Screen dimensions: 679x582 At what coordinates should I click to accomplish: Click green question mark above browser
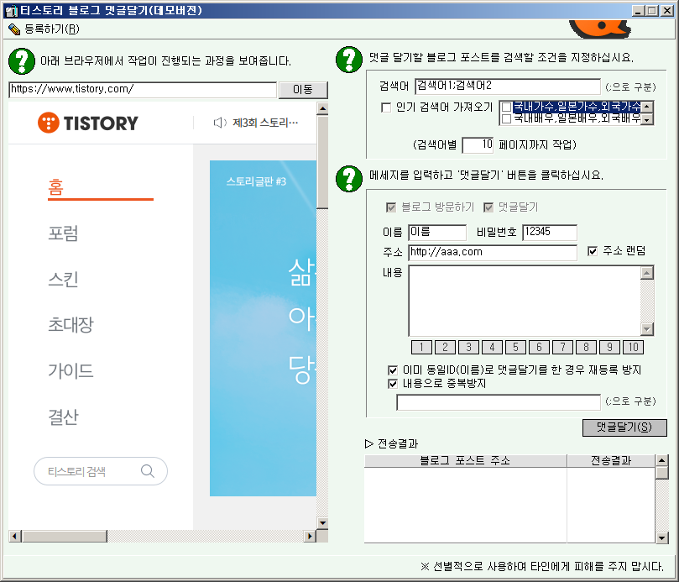click(x=21, y=60)
